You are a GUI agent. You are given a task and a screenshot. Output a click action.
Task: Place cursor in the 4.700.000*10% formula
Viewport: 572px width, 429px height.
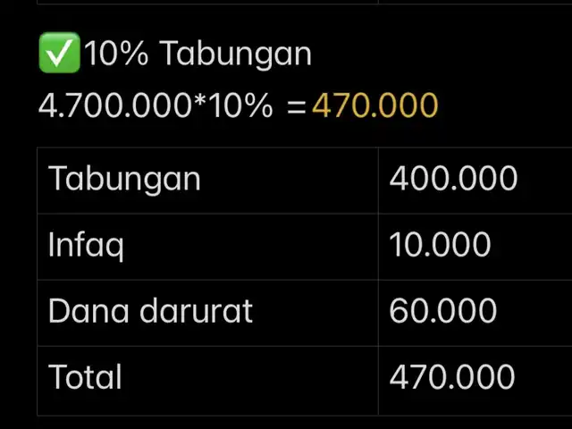tap(156, 105)
